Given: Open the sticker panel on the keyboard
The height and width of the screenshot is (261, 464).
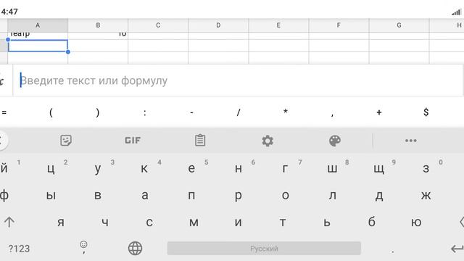Looking at the screenshot, I should click(x=66, y=140).
